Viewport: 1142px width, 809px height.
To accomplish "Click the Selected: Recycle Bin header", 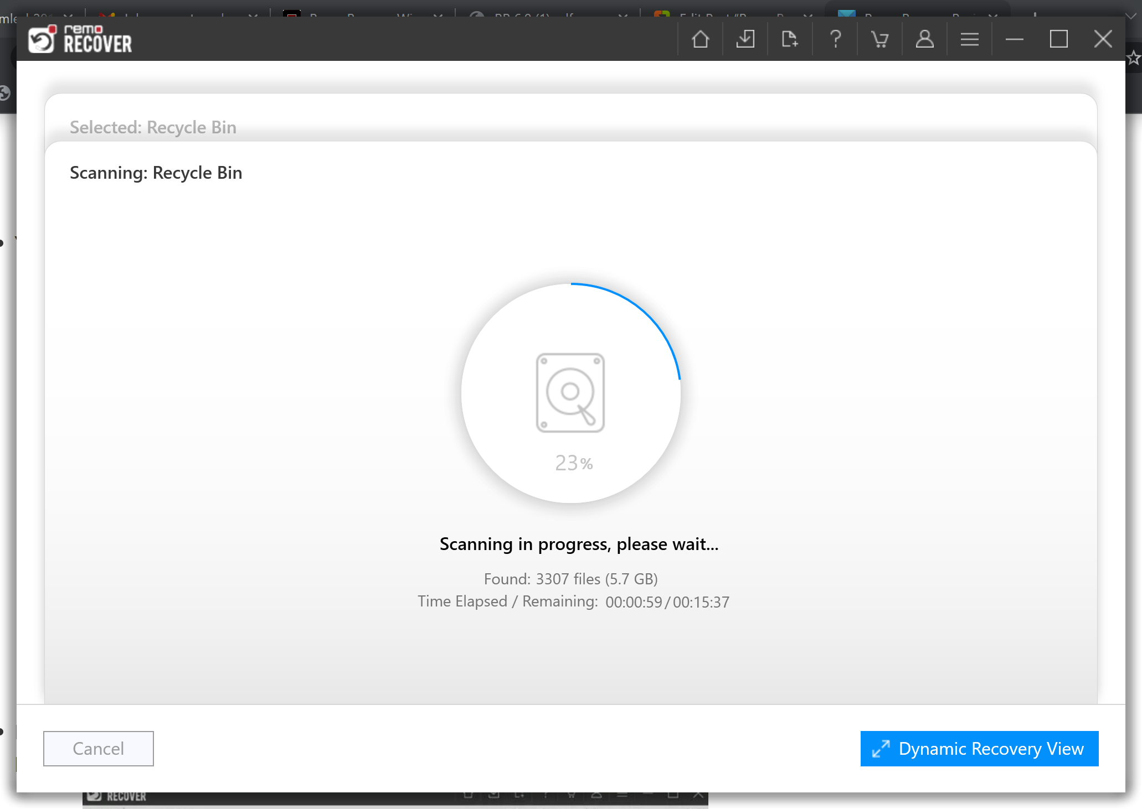I will pyautogui.click(x=153, y=127).
